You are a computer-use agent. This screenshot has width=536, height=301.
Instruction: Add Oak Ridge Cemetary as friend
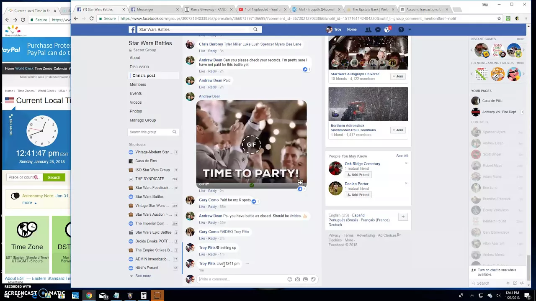[358, 175]
